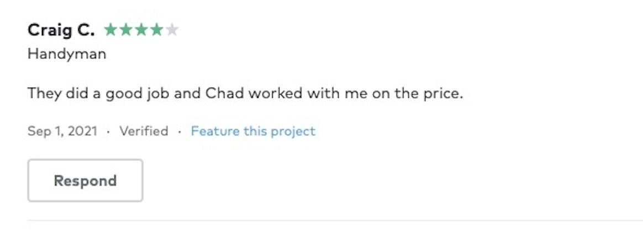643x236 pixels.
Task: Click the third green rating star
Action: 141,30
